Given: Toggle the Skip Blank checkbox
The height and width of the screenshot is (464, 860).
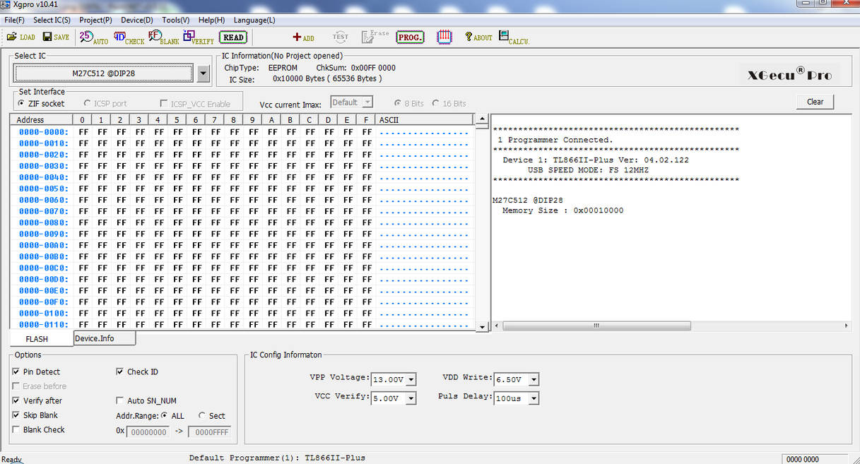Looking at the screenshot, I should [17, 415].
